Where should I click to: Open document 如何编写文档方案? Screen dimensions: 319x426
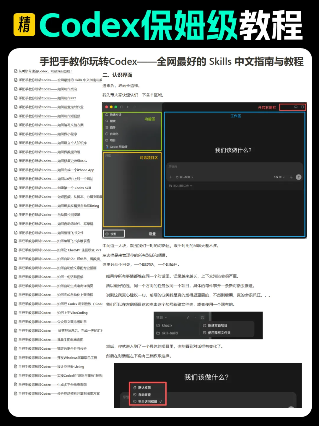coord(49,125)
